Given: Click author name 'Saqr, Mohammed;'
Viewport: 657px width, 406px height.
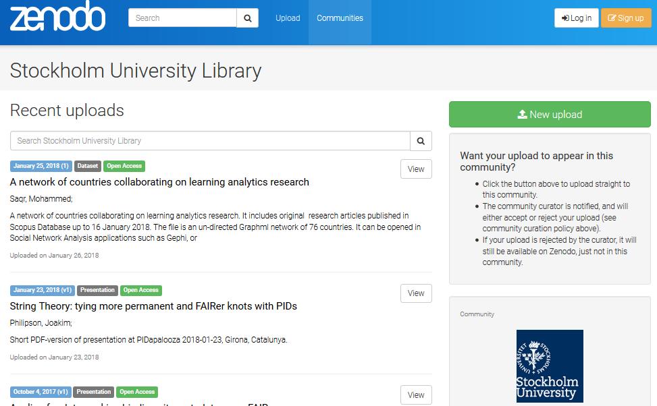Looking at the screenshot, I should tap(41, 199).
